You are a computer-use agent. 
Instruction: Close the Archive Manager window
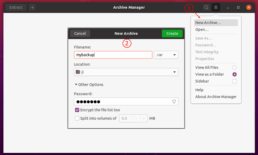(249, 7)
